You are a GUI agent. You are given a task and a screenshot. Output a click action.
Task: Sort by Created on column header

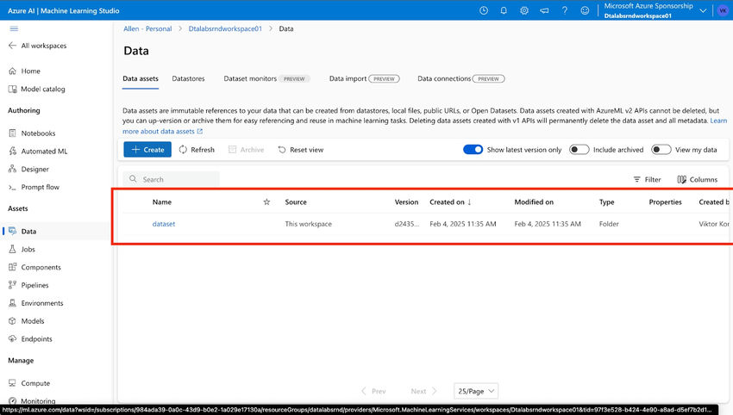click(451, 202)
